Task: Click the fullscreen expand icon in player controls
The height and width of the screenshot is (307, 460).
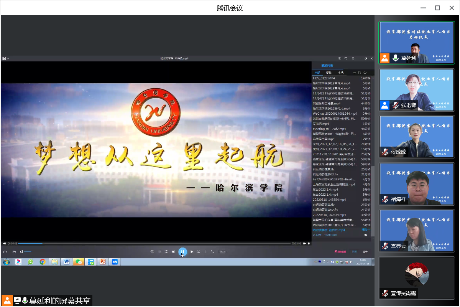Action: point(212,252)
